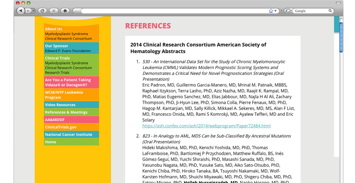Stop loading with the X icon
Image resolution: width=355 pixels, height=183 pixels.
[54, 11]
